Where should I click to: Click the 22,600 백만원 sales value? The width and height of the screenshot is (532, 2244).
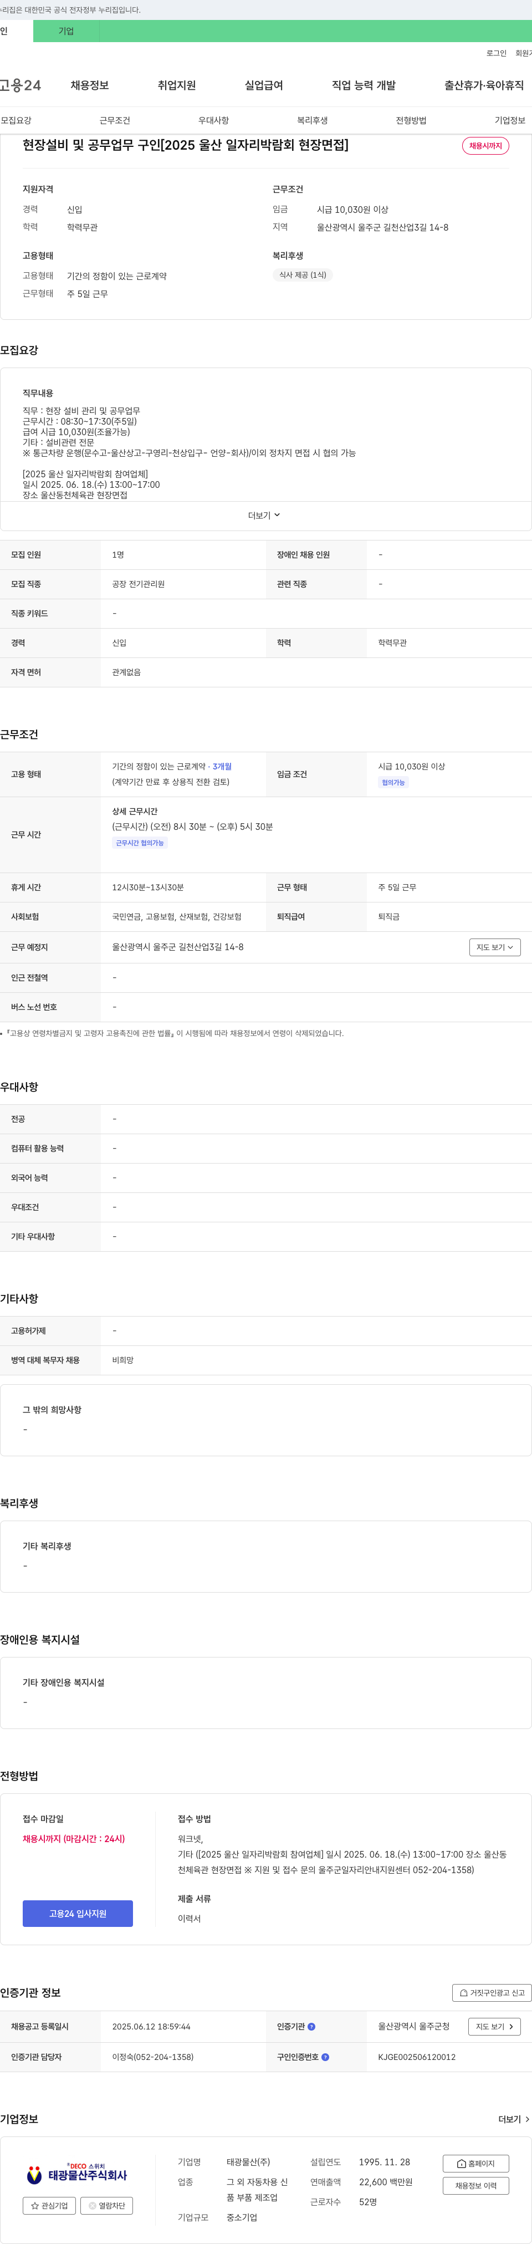386,2182
